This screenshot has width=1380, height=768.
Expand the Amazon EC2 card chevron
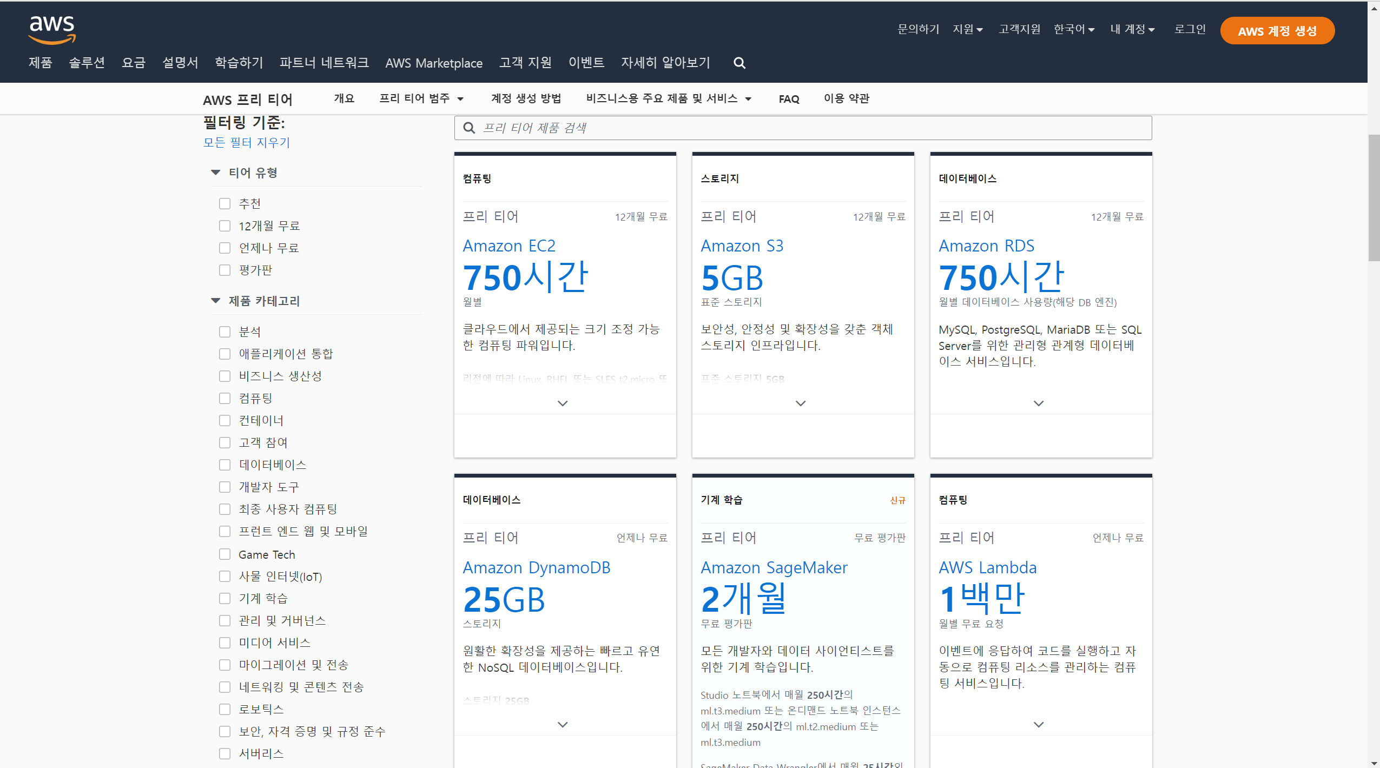pos(563,403)
